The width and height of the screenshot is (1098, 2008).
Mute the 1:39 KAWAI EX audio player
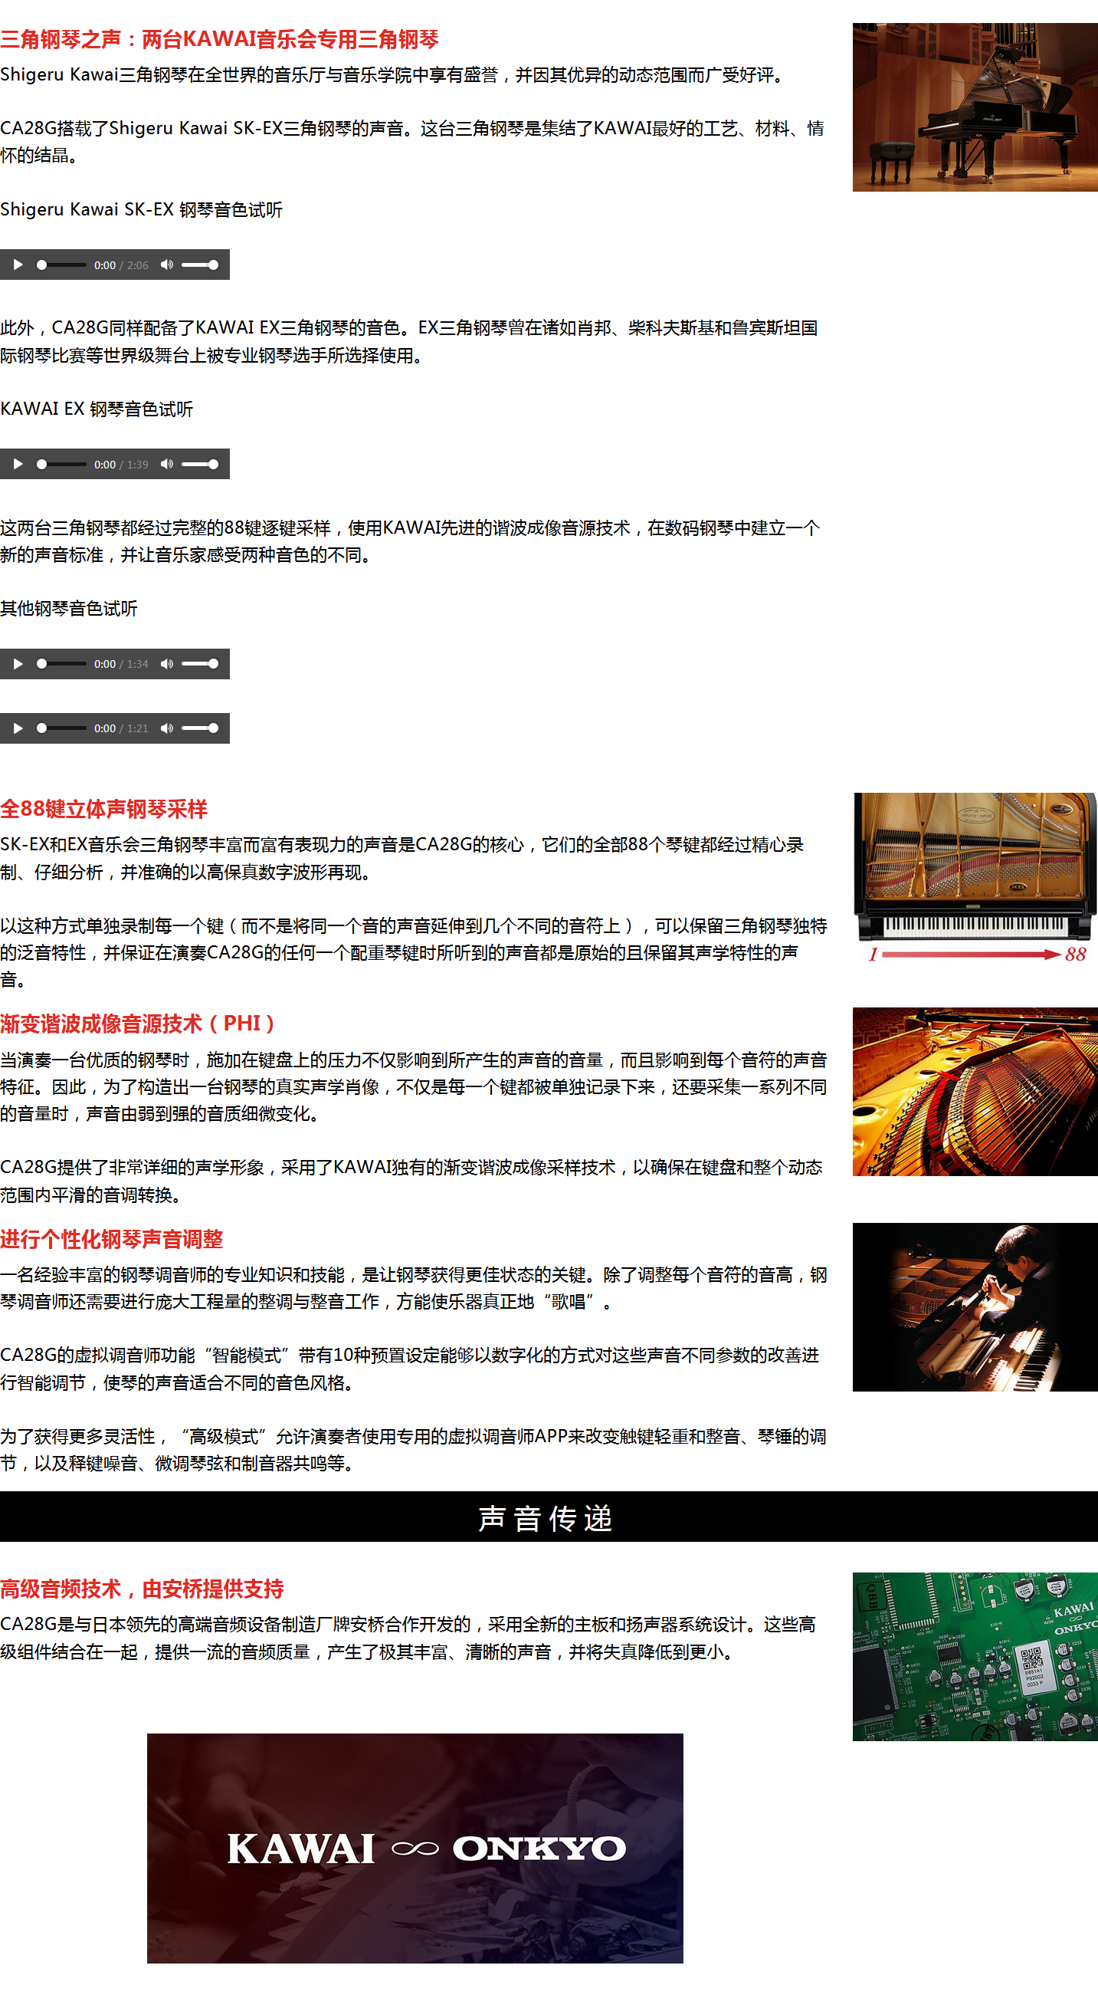tap(167, 465)
